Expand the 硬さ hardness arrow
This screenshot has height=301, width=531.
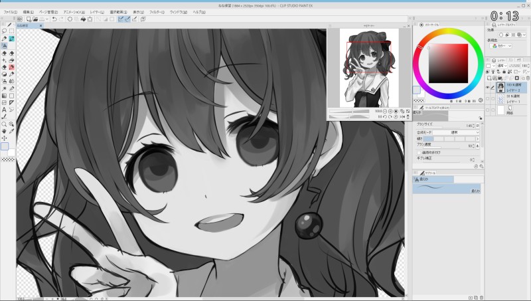(x=477, y=139)
